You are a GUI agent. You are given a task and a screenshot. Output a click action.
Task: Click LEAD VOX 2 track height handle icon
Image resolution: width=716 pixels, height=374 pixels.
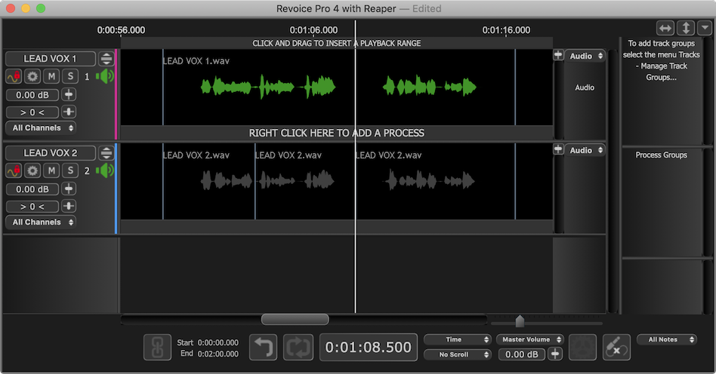[106, 153]
